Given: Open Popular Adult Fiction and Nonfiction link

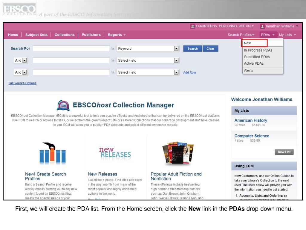Looking at the screenshot, I should pyautogui.click(x=176, y=176).
